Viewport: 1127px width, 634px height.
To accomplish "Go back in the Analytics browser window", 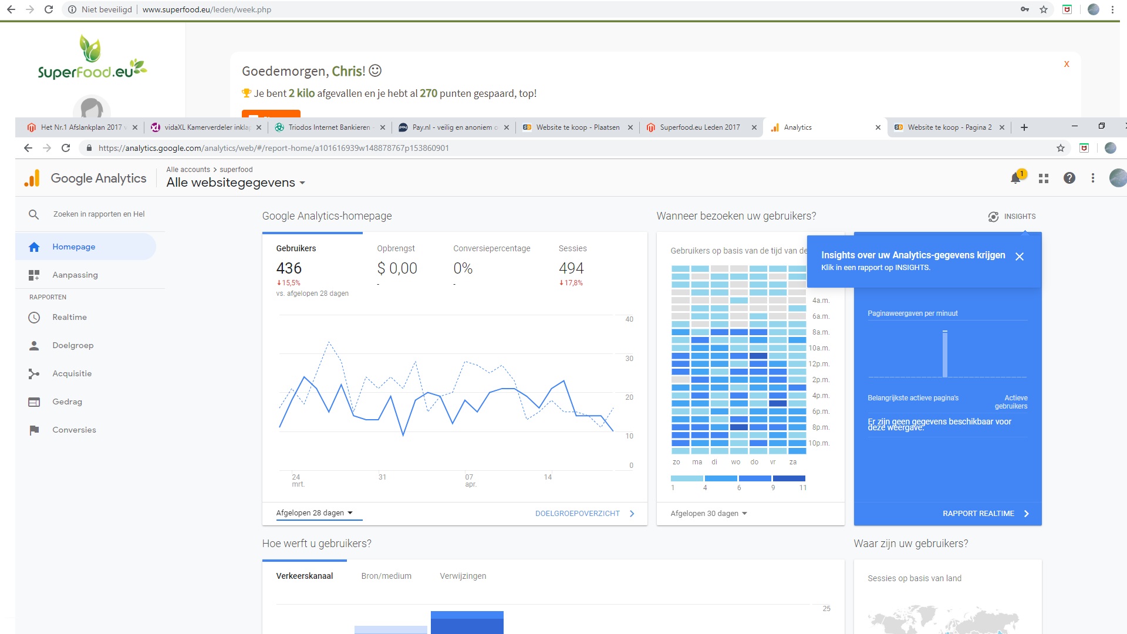I will pos(28,148).
